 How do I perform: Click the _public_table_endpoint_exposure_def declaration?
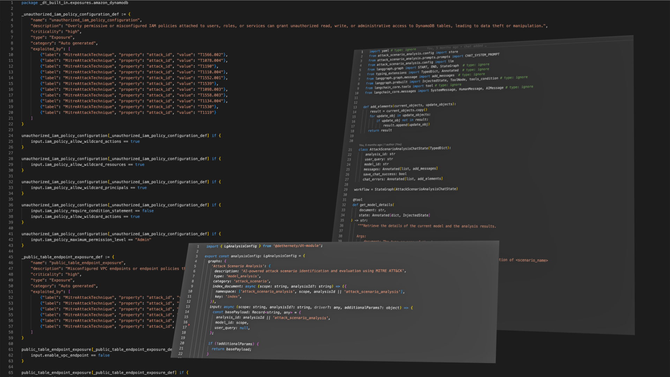point(62,257)
